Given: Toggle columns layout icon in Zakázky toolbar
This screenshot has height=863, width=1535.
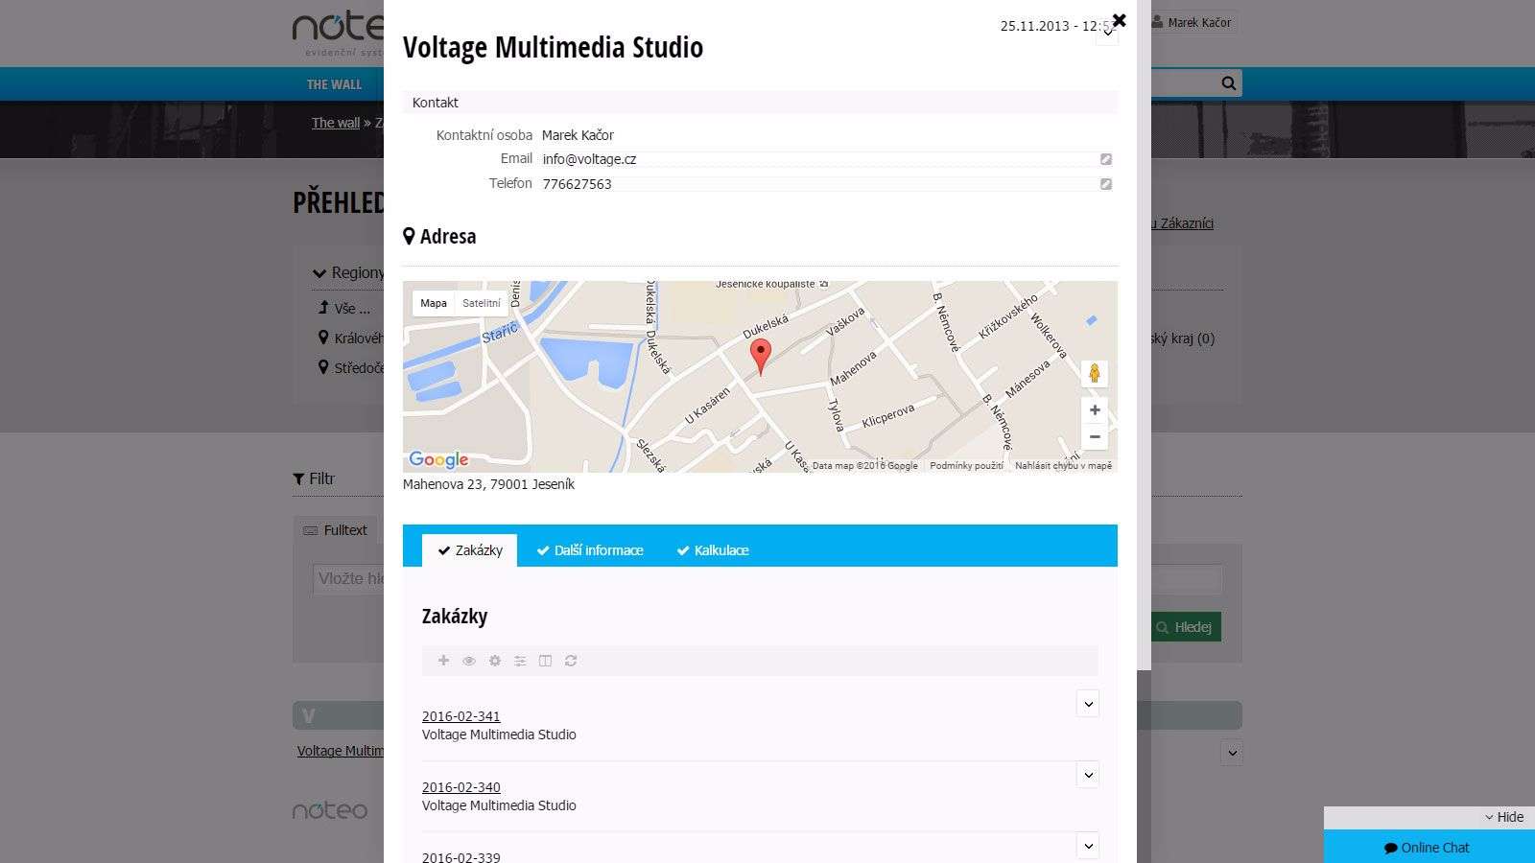Looking at the screenshot, I should 545,661.
